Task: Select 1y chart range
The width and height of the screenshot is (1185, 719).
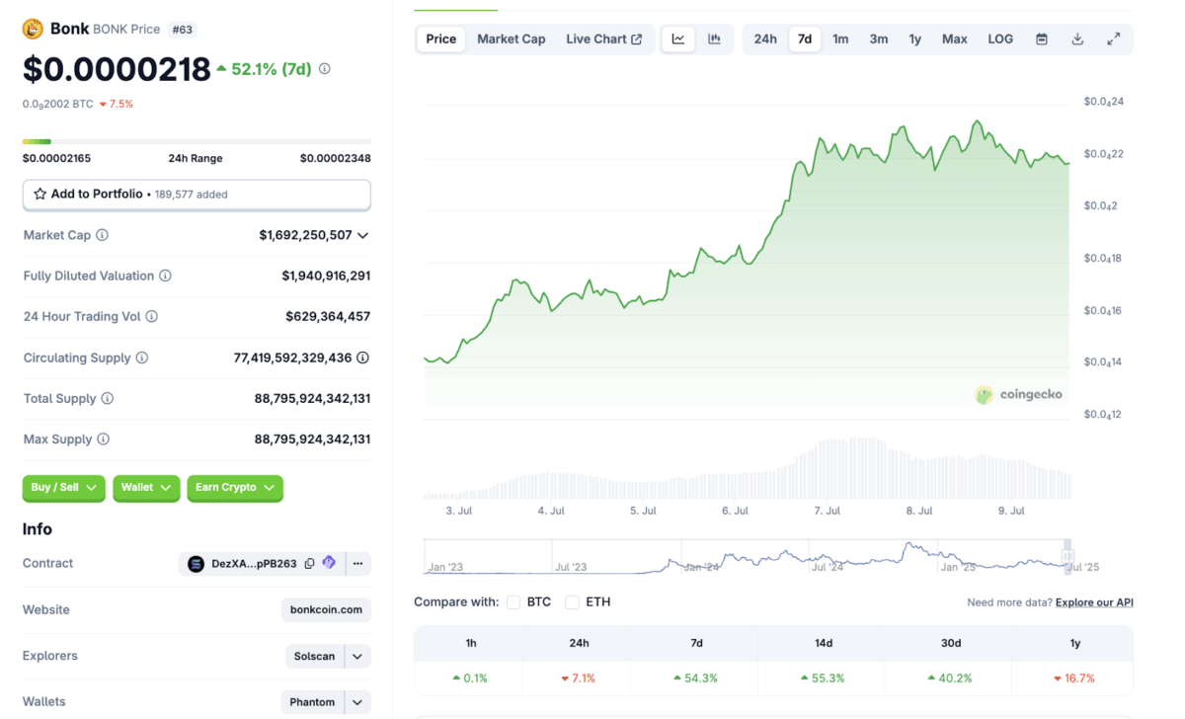Action: 915,40
